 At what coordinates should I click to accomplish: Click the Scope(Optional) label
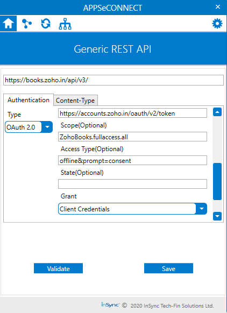click(x=84, y=125)
